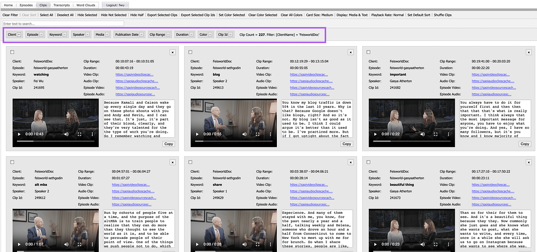Open more options on 'watching' clip video

(91, 134)
